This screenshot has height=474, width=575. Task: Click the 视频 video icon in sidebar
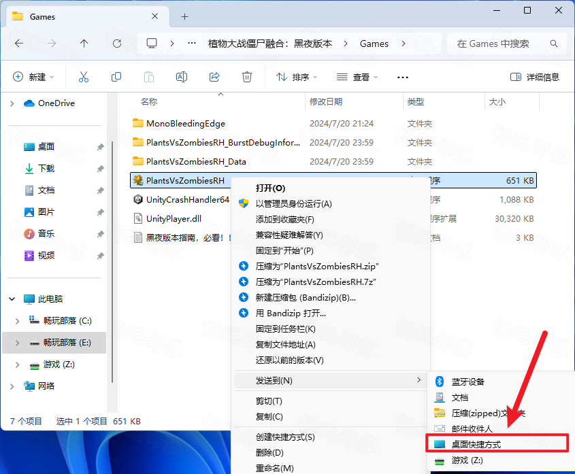(29, 256)
